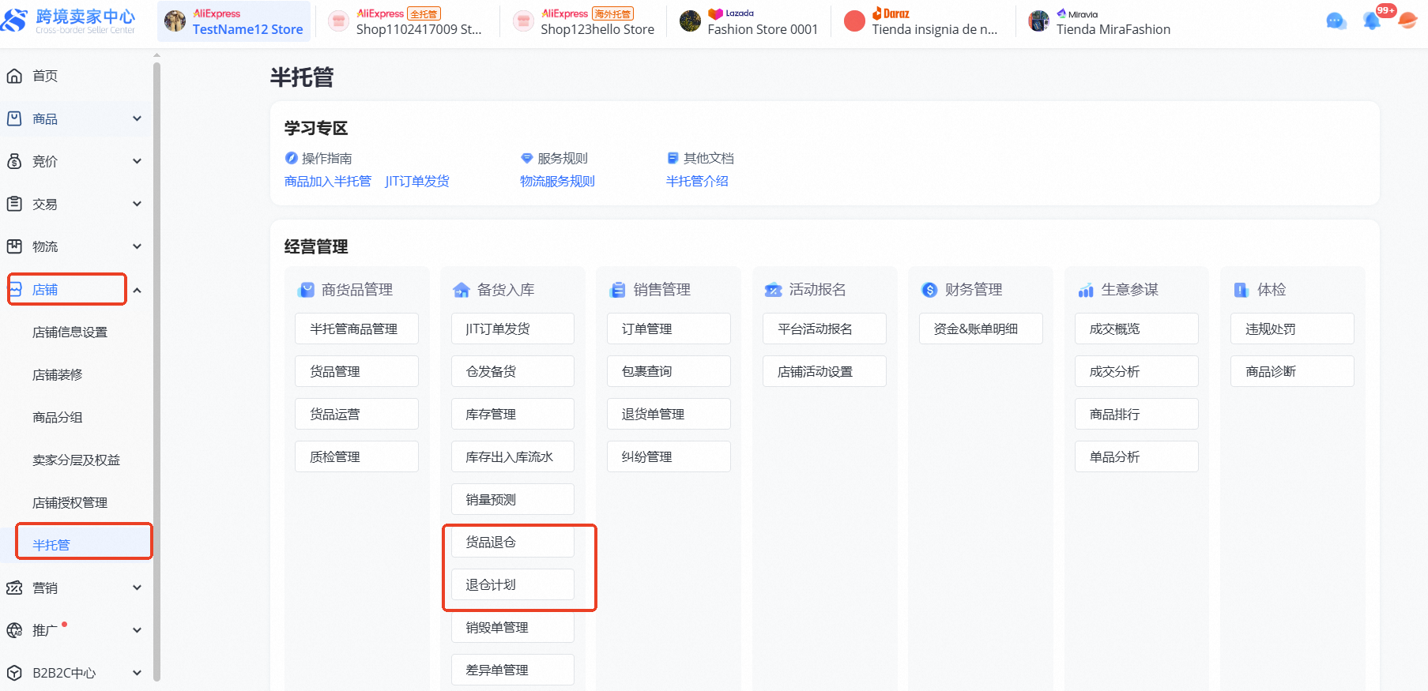Viewport: 1428px width, 691px height.
Task: Click the B2B2C中心 cube icon
Action: (14, 673)
